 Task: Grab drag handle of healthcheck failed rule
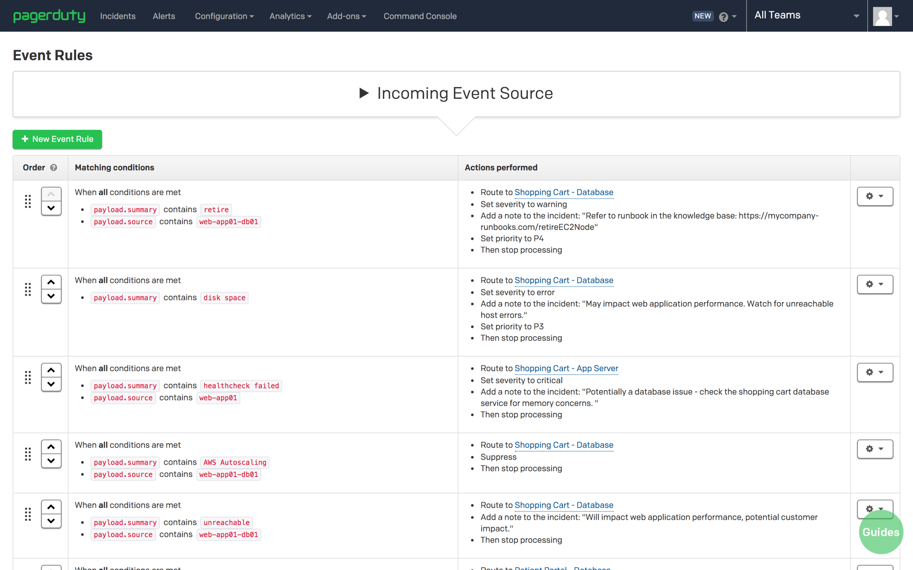point(28,378)
